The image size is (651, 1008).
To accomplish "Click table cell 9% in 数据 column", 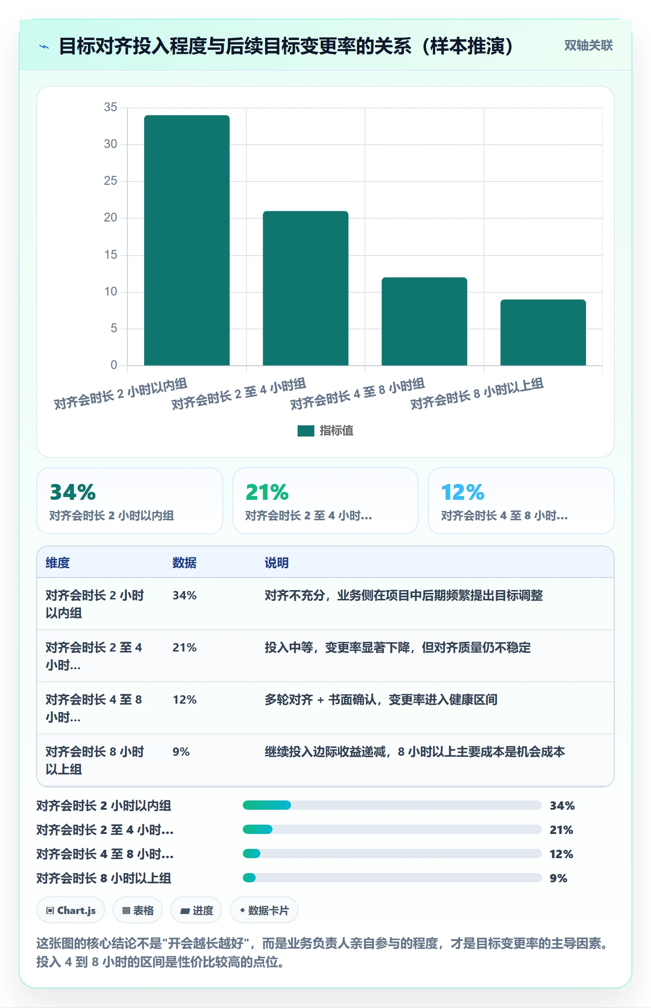I will (181, 752).
